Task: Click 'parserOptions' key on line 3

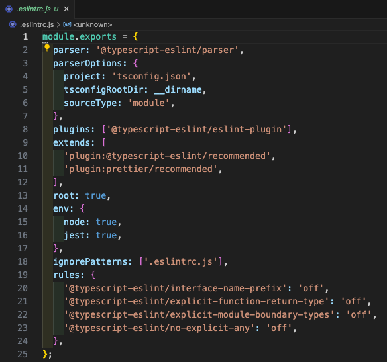Action: click(x=87, y=64)
